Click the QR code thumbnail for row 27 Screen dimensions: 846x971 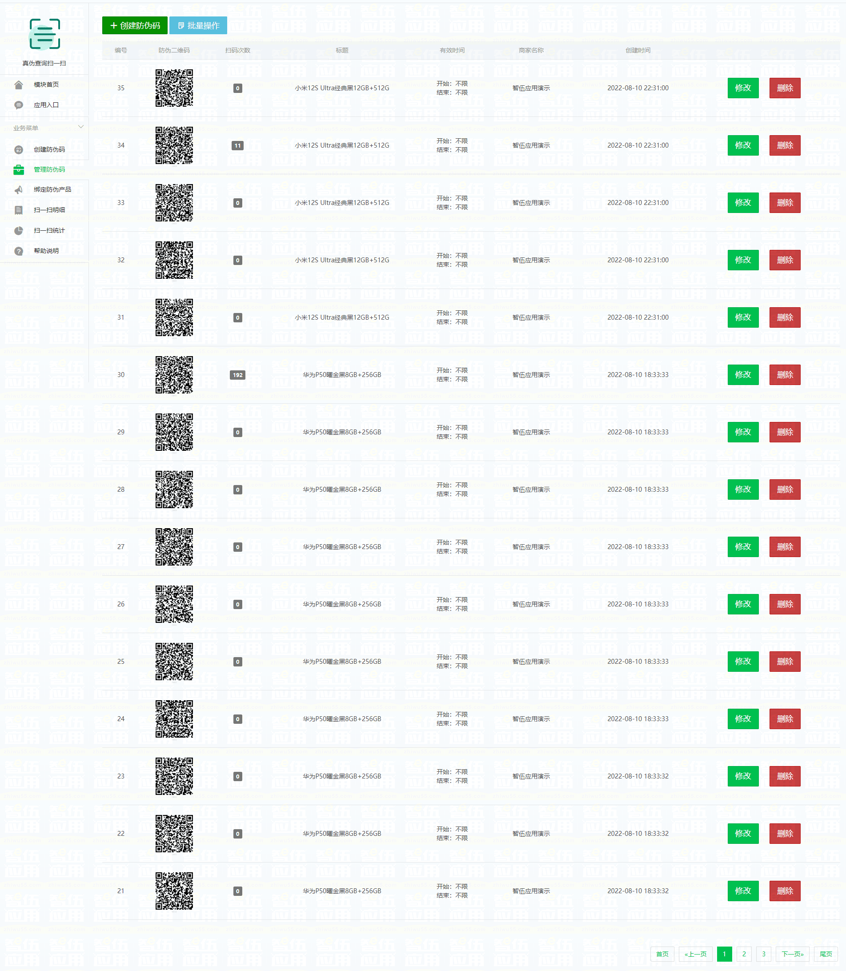click(x=174, y=546)
